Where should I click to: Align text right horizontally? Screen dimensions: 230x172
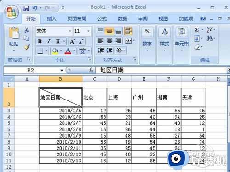118,41
